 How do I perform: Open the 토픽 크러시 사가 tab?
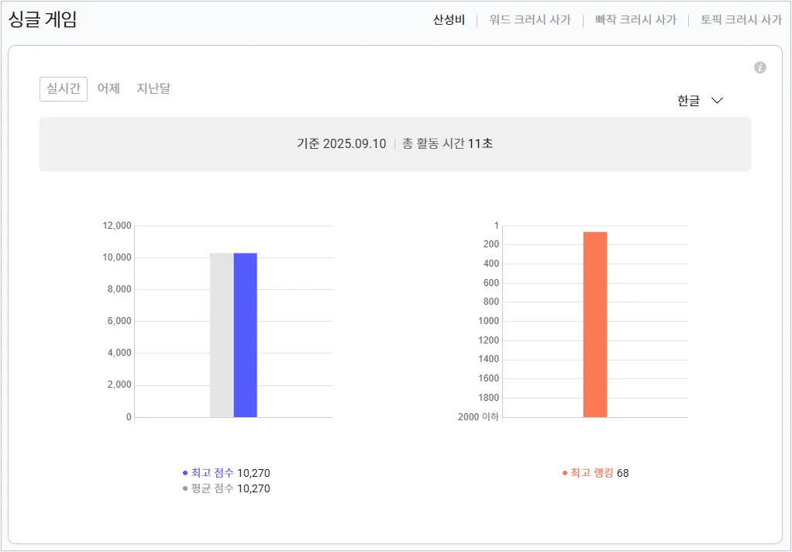pos(741,20)
